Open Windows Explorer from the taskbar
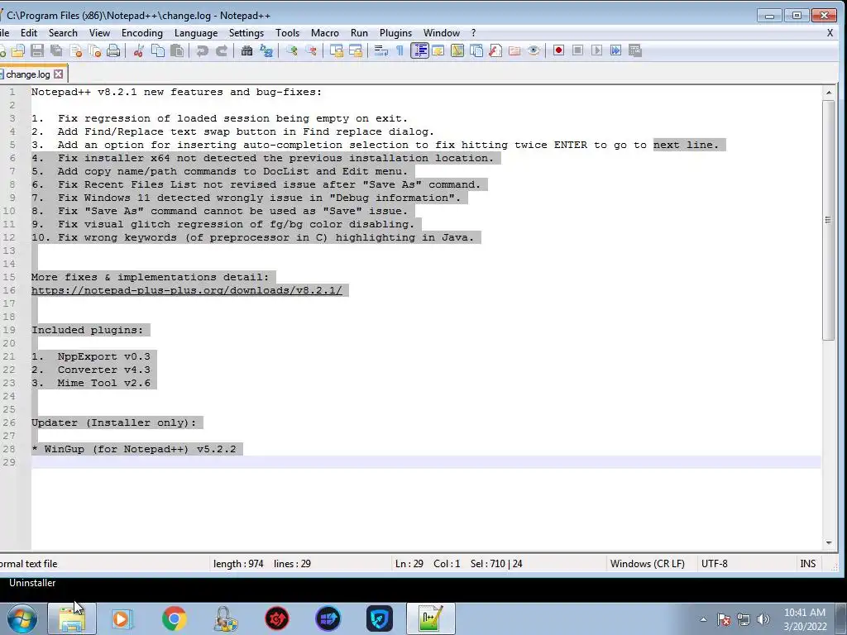Viewport: 847px width, 635px height. point(72,618)
